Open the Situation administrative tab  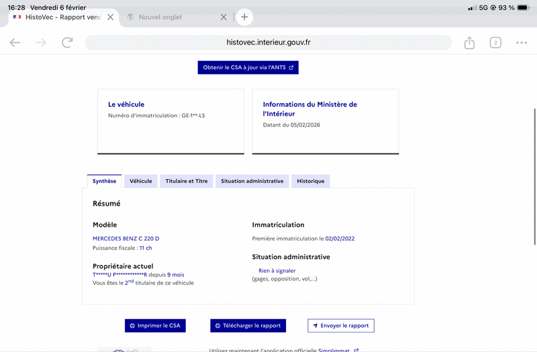252,181
